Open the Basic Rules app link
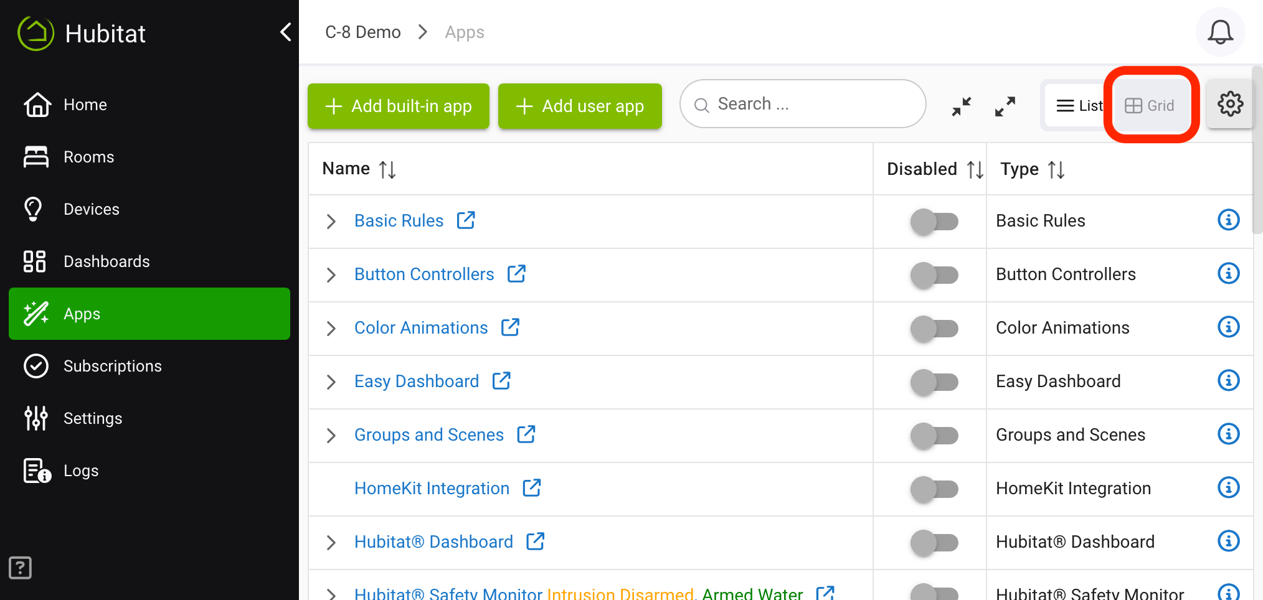1263x600 pixels. 399,221
